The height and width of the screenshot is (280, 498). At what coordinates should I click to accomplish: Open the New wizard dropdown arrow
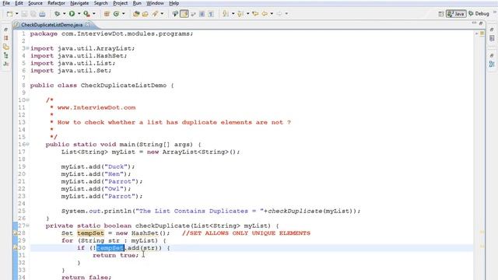pyautogui.click(x=17, y=14)
